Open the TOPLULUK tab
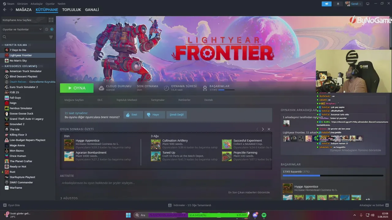Screen dimensions: 392x220 pos(71,10)
